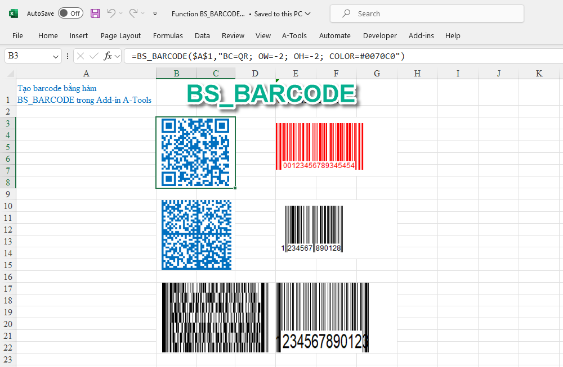Select the red barcode image
This screenshot has height=367, width=563.
[319, 146]
